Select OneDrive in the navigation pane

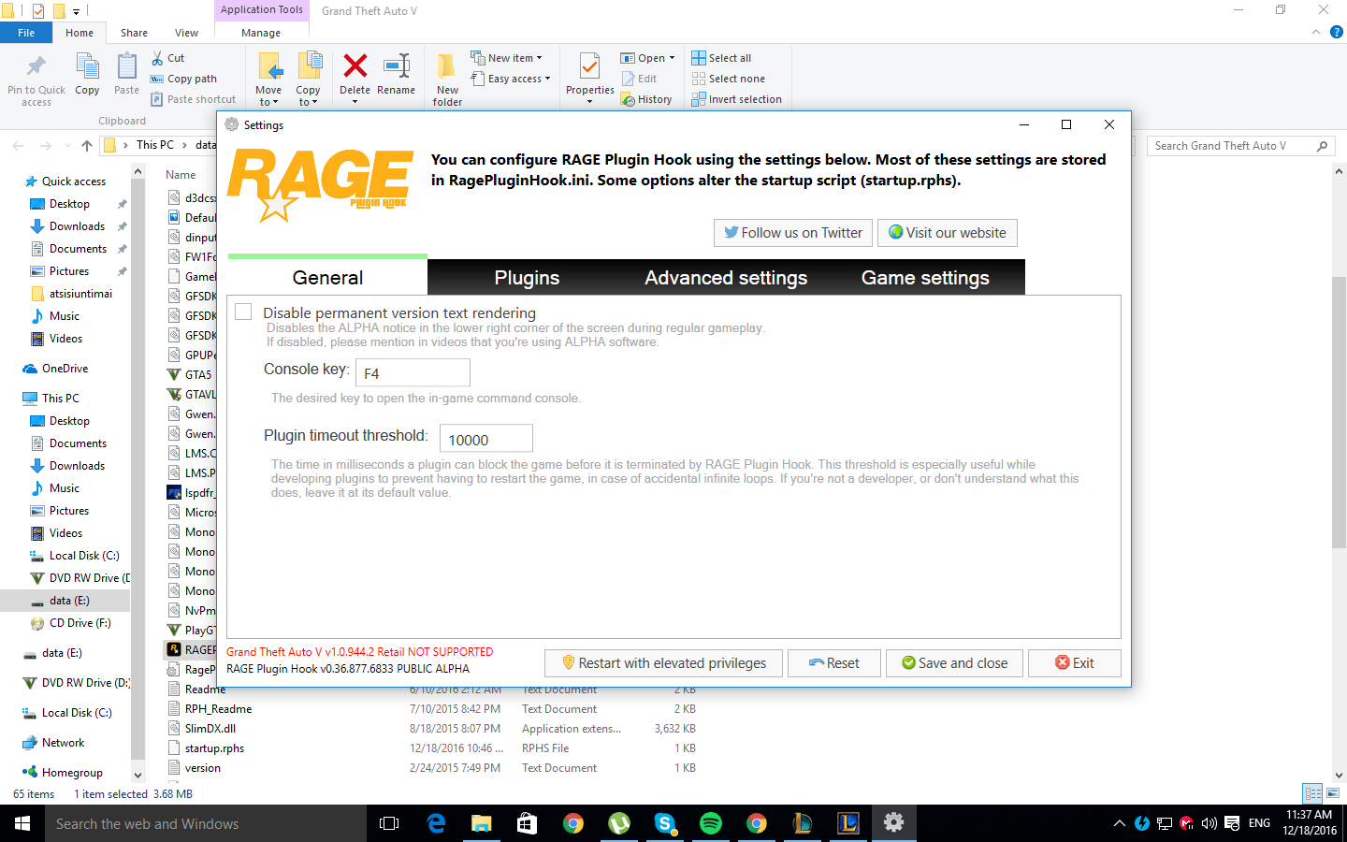(x=65, y=369)
